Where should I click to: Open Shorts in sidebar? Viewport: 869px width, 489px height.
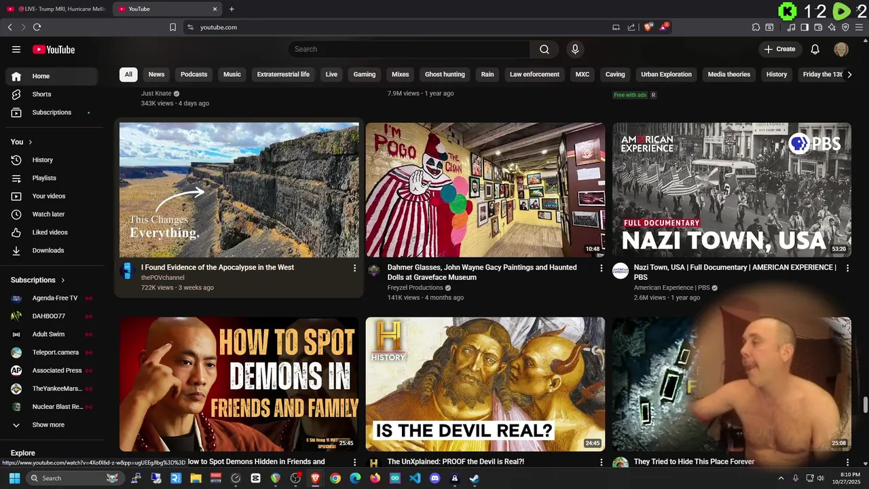[x=52, y=94]
